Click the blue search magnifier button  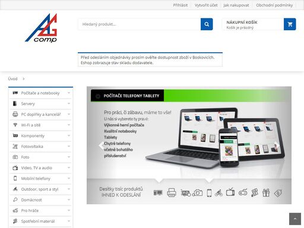207,24
